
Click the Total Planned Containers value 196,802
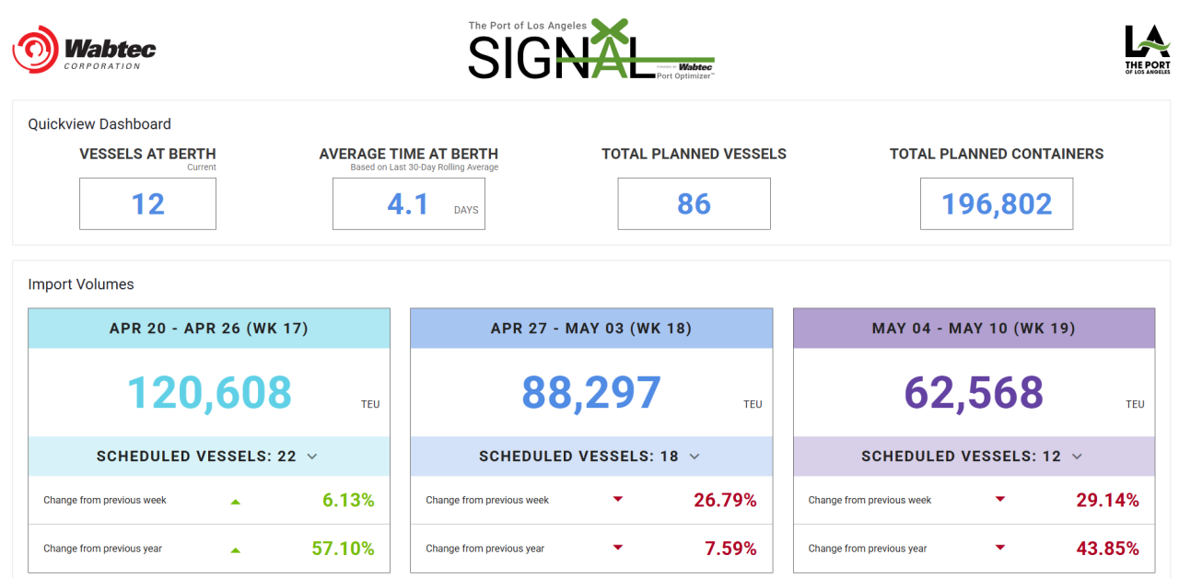tap(997, 203)
